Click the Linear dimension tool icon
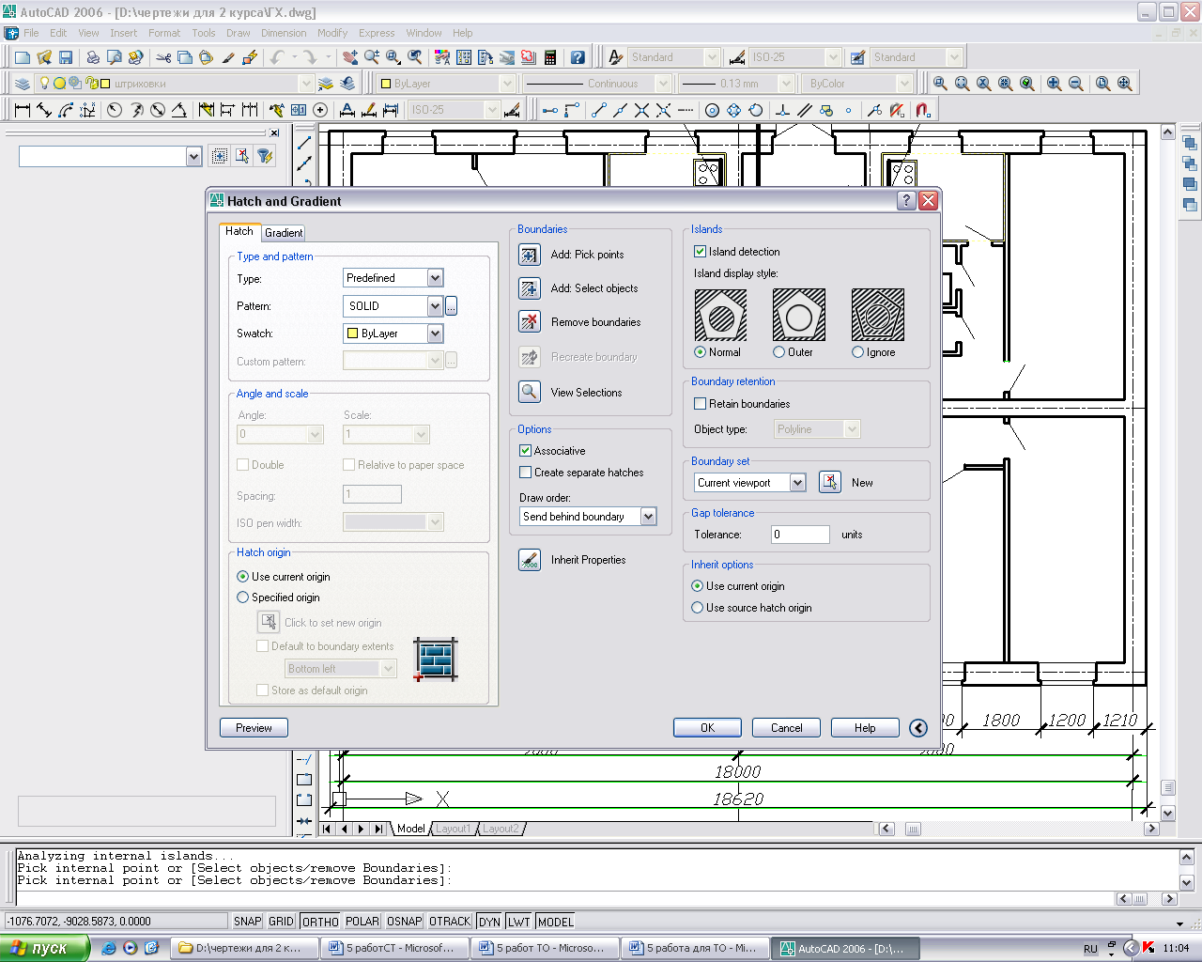 tap(23, 110)
